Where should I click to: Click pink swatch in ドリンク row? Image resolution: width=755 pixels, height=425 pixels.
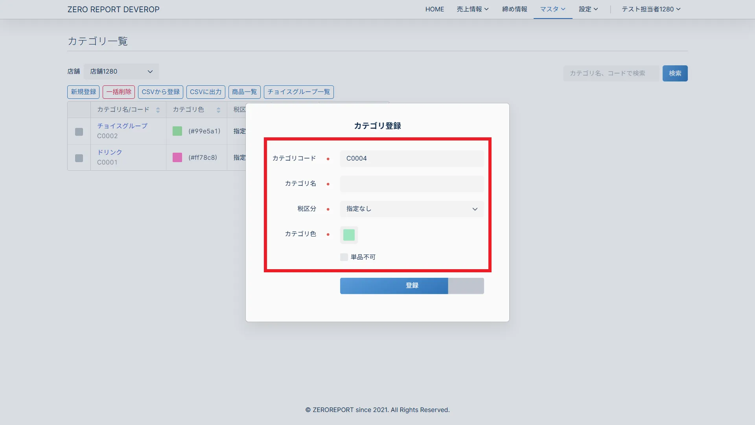(x=177, y=157)
